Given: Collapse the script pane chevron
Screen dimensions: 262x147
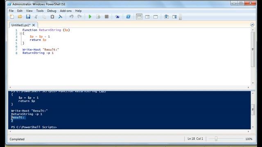Looking at the screenshot, I should (252, 24).
